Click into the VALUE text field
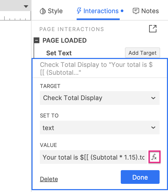Image resolution: width=168 pixels, height=192 pixels. pyautogui.click(x=93, y=157)
